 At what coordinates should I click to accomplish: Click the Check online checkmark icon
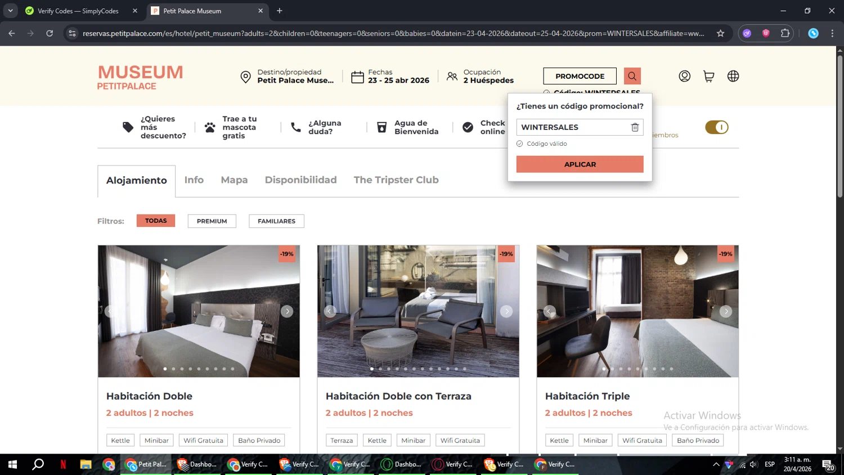pos(468,127)
